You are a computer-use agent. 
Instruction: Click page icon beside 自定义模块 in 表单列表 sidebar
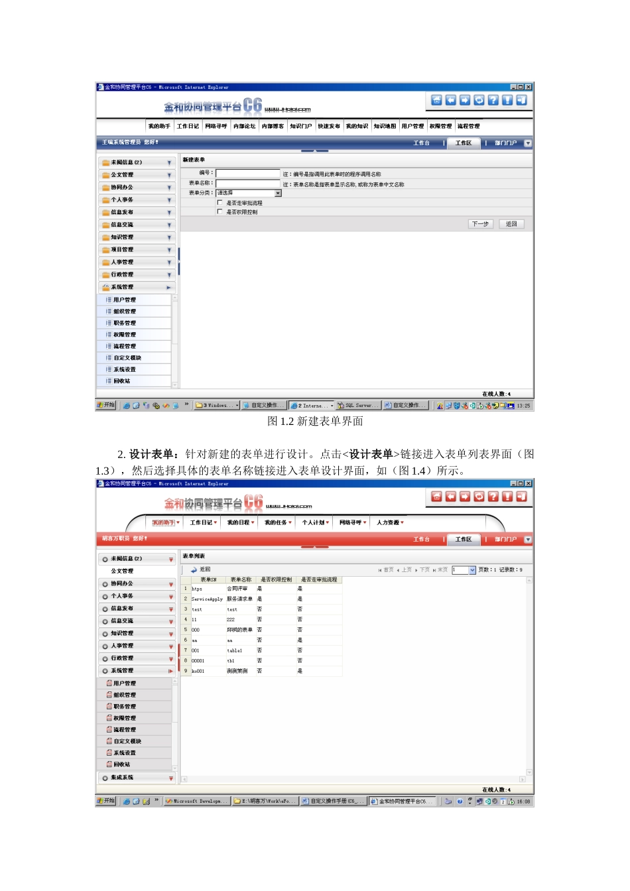tap(109, 741)
